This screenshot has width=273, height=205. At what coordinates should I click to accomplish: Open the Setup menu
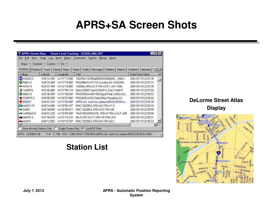(43, 58)
